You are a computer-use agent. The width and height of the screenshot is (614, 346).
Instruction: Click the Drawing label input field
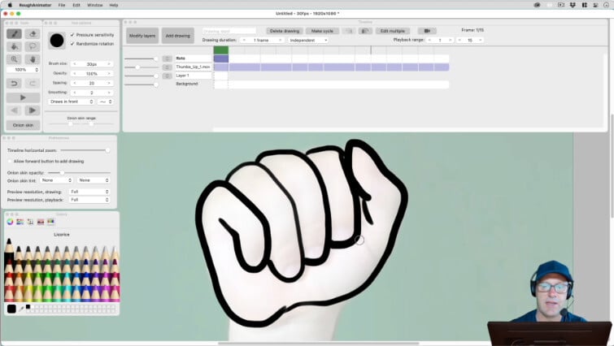[x=229, y=31]
